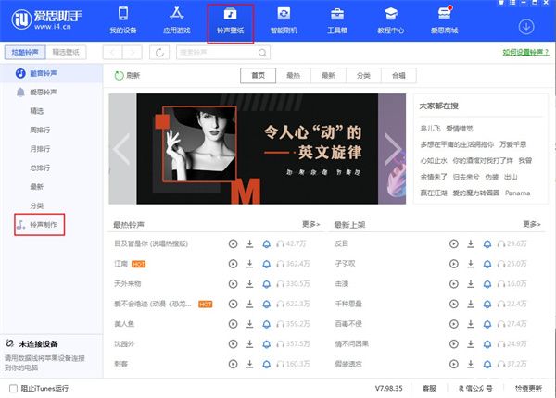Set 天外来物 as ringtone via bell icon
The image size is (556, 398).
click(266, 283)
